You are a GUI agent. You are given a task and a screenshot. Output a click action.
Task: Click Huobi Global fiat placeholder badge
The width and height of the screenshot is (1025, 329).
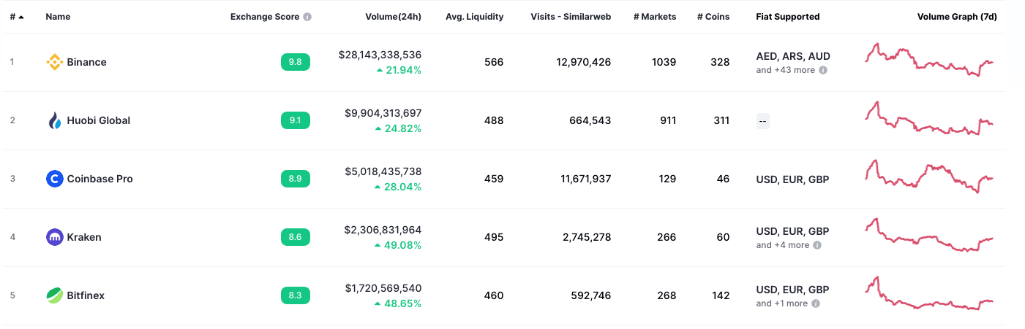[x=763, y=121]
